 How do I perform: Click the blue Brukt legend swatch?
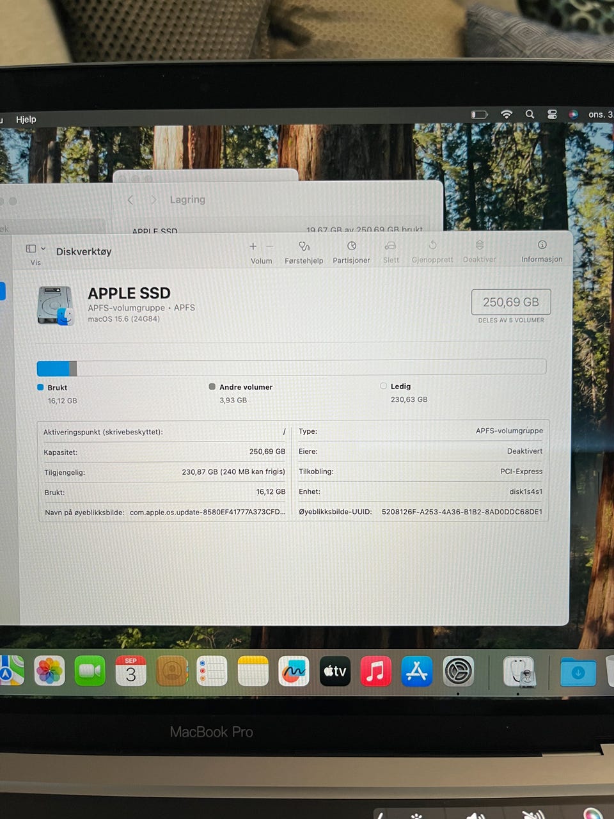[40, 387]
